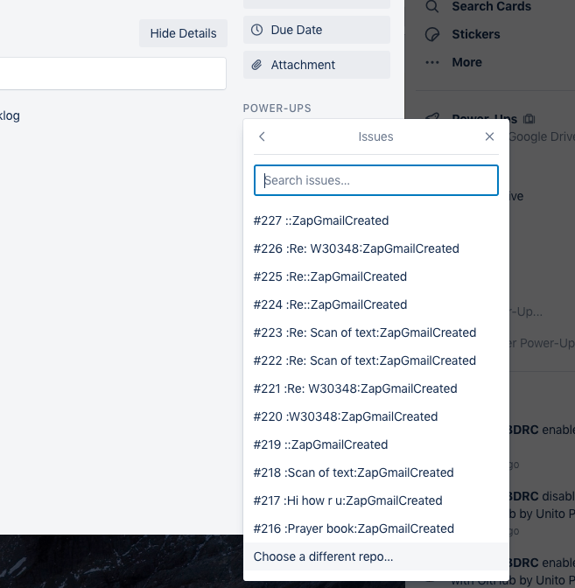Viewport: 575px width, 588px height.
Task: Select issue #219 ::ZapGmailCreated
Action: (x=376, y=444)
